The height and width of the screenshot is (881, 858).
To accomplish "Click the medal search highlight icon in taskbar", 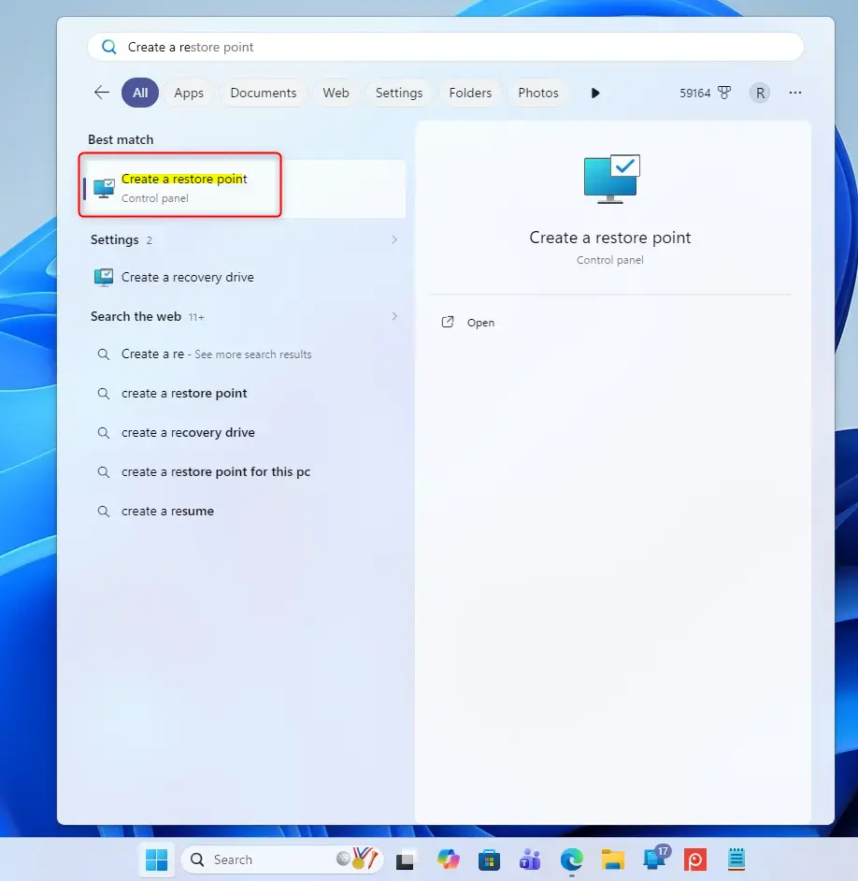I will [357, 859].
